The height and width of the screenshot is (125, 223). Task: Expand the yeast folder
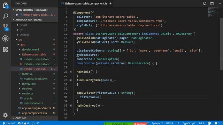coord(34,25)
